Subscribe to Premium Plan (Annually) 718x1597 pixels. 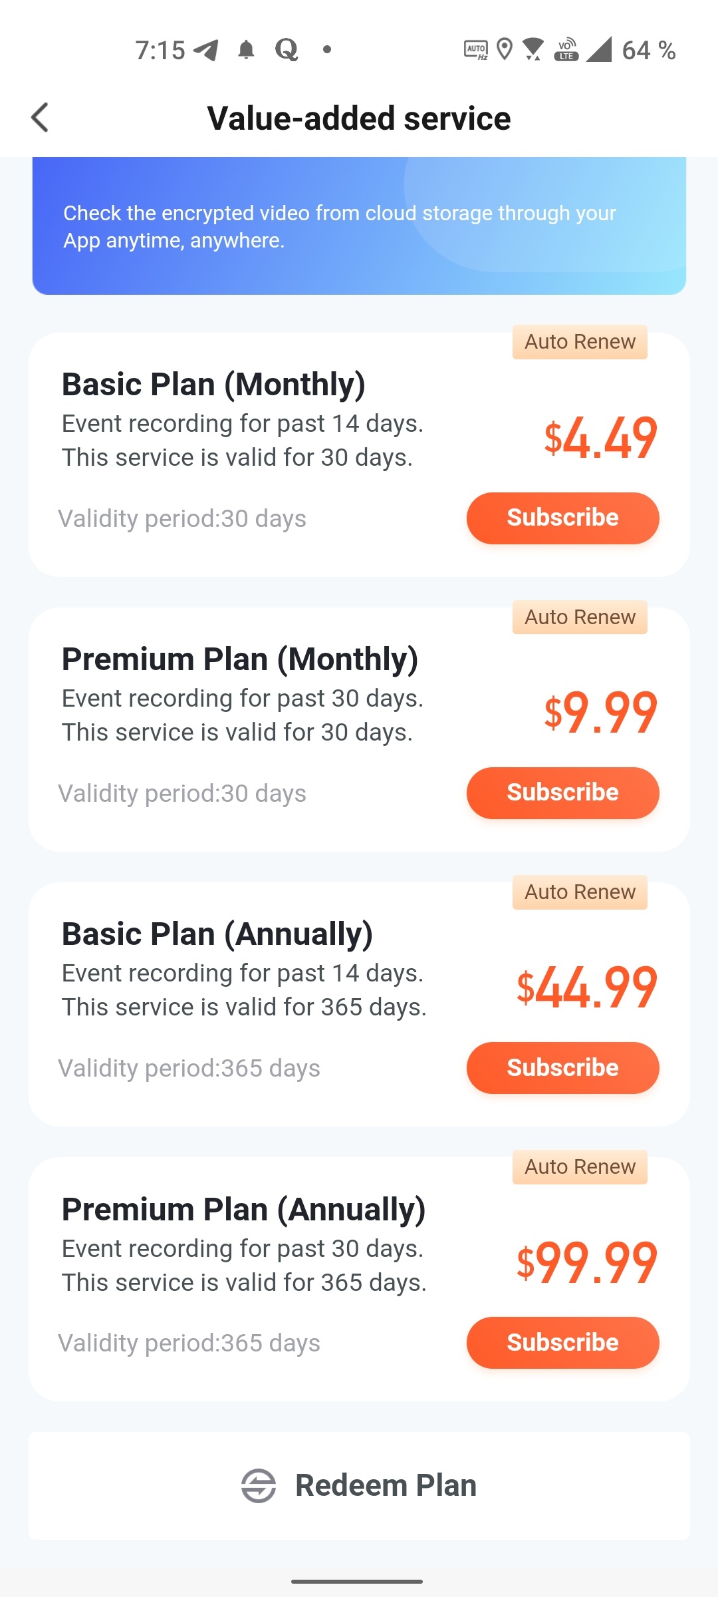click(562, 1342)
